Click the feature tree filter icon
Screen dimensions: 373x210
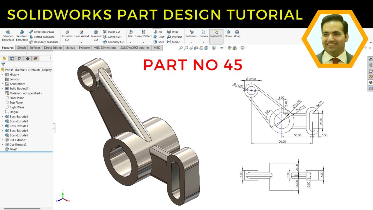3,64
